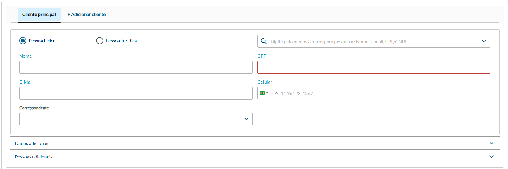Expand the Pessoas adicionais section
The image size is (508, 169).
pos(491,156)
